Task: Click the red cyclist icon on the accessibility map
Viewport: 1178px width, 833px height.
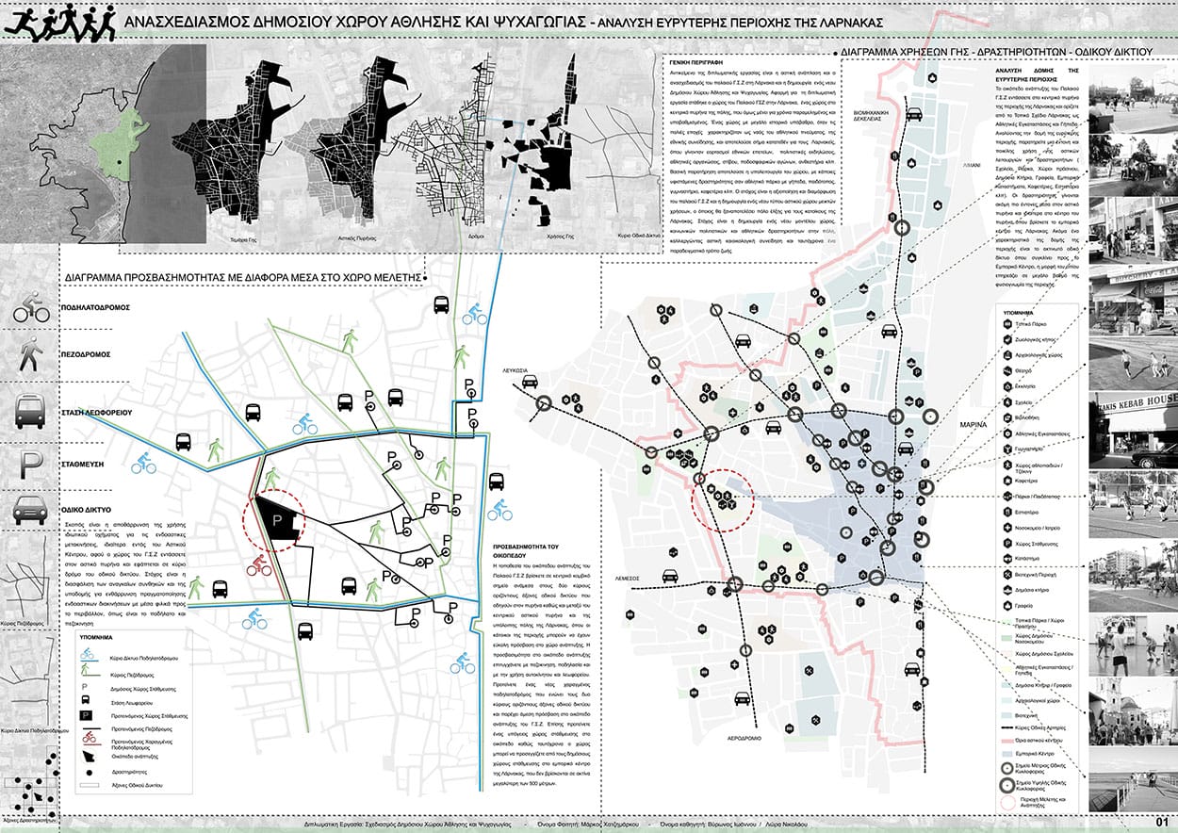Action: point(260,565)
